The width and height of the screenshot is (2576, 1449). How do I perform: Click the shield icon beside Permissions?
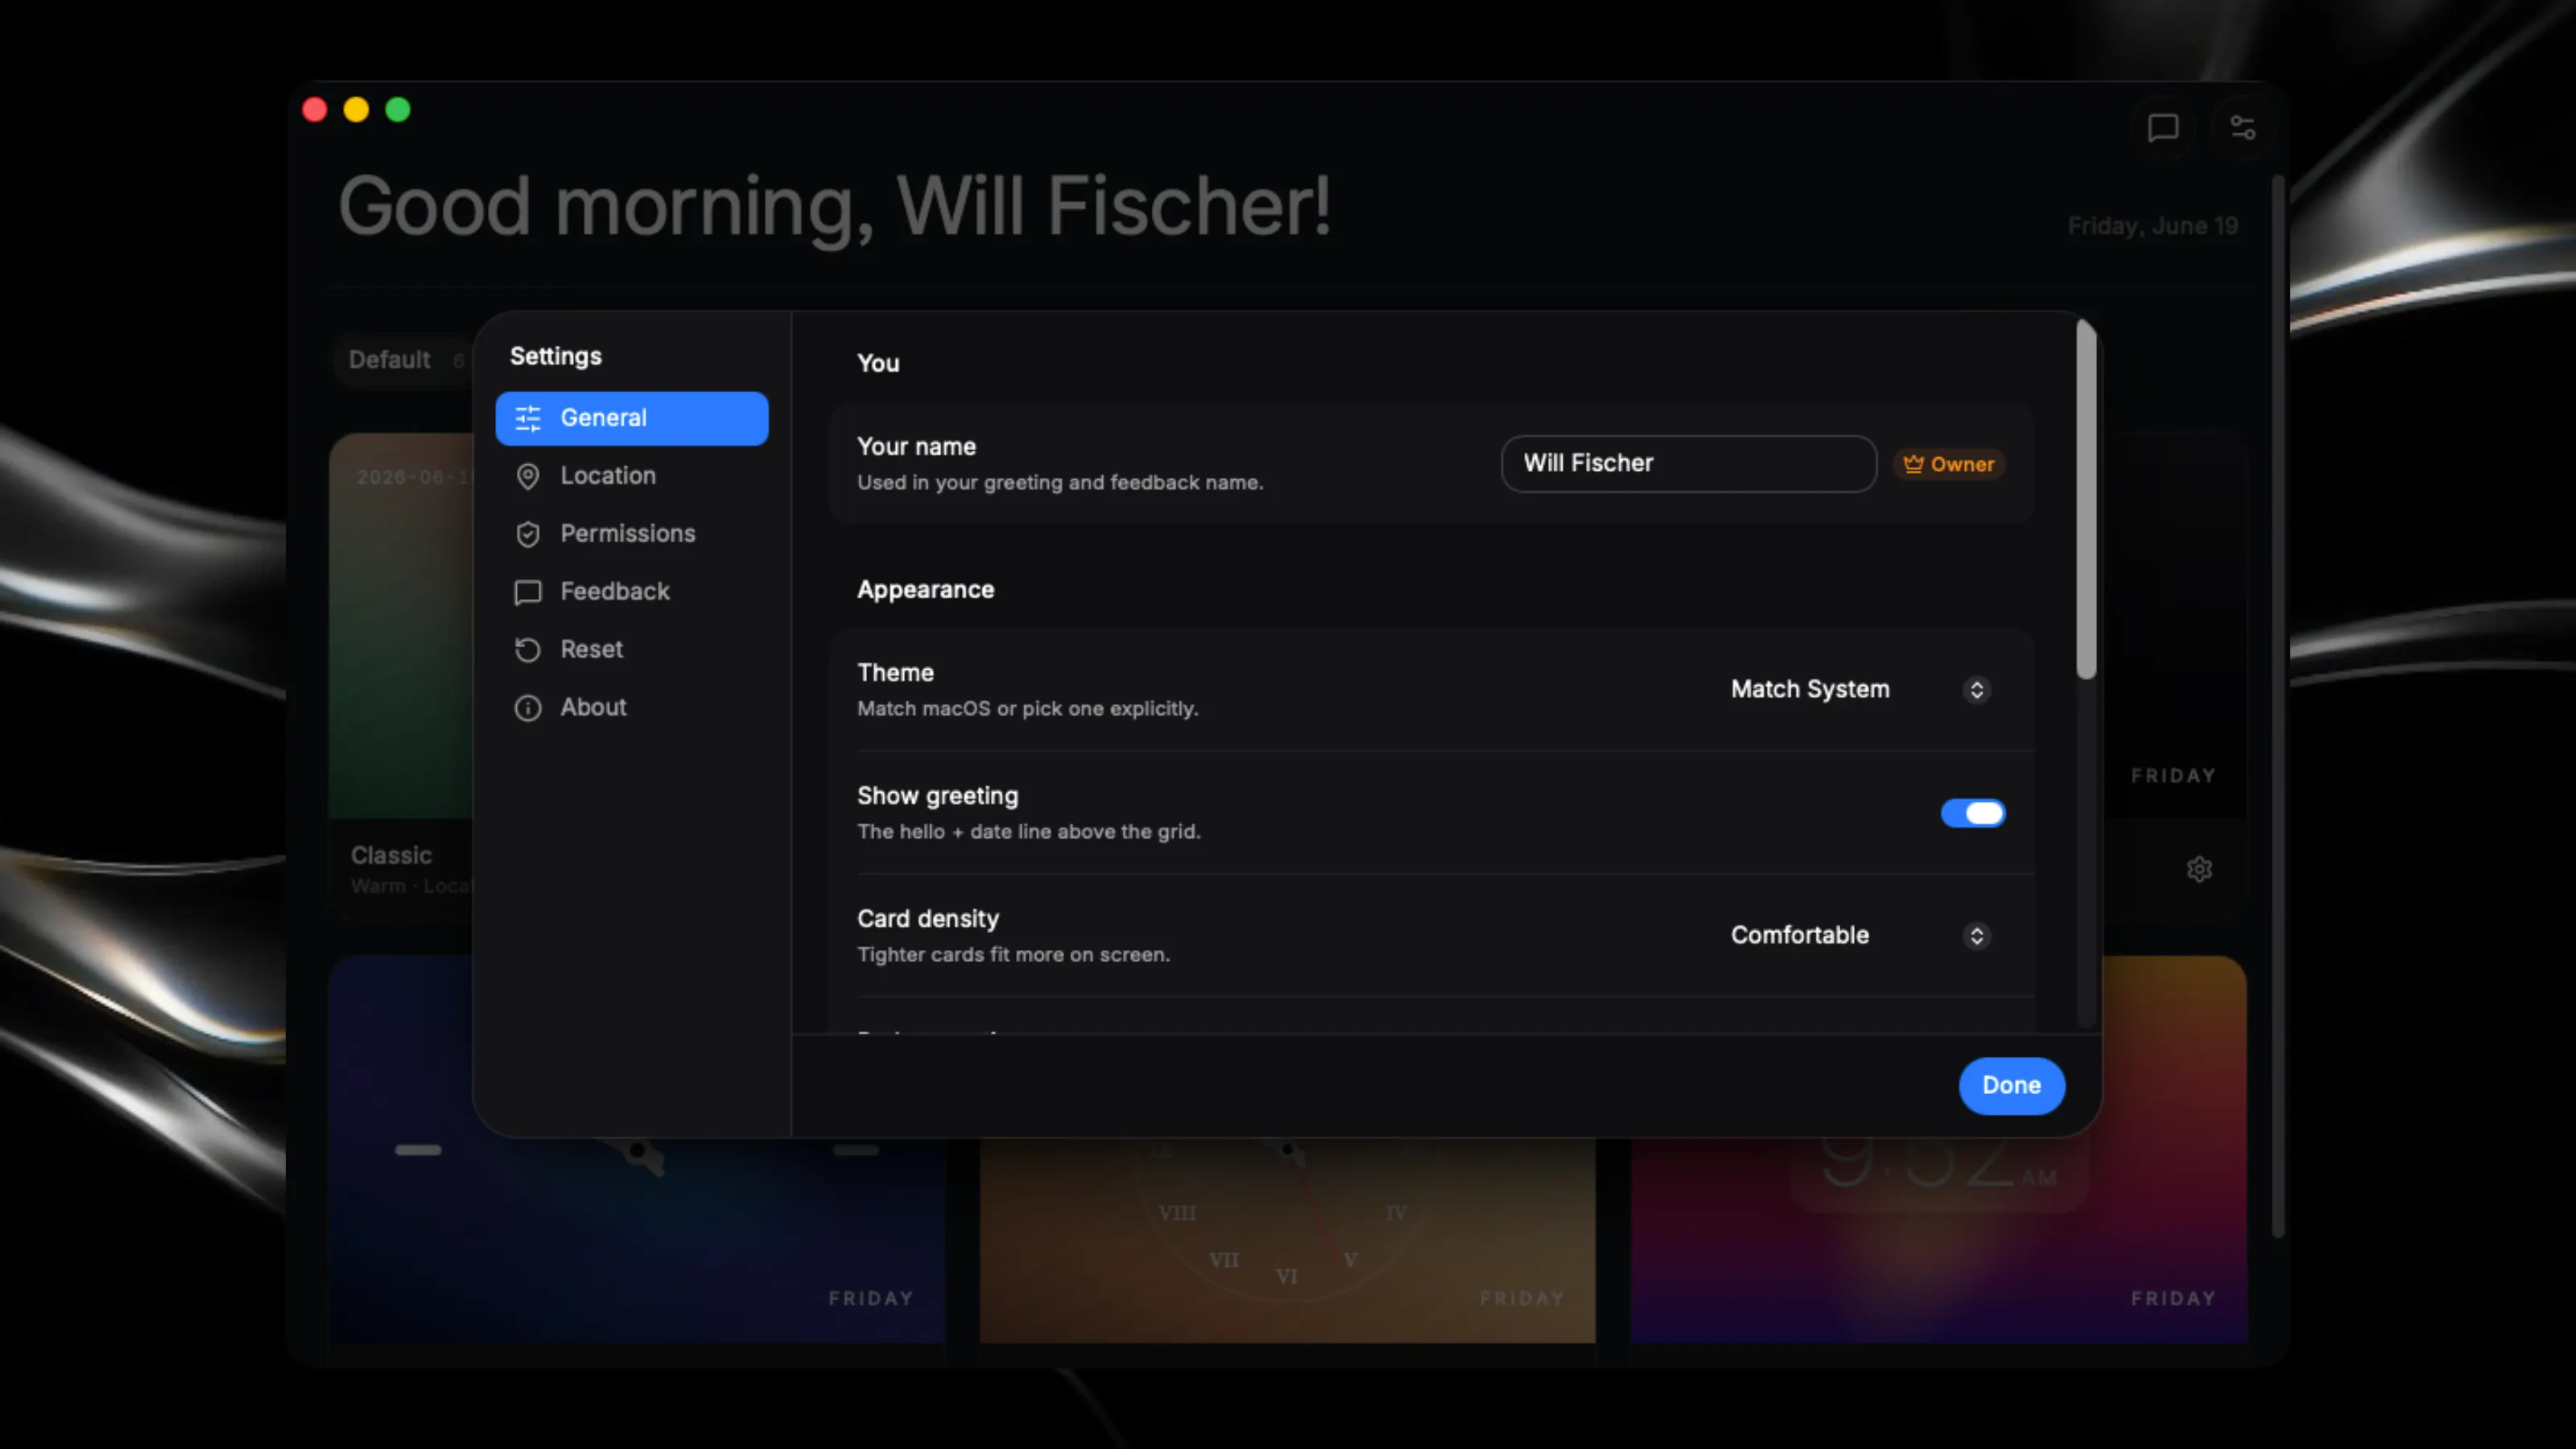[x=528, y=534]
